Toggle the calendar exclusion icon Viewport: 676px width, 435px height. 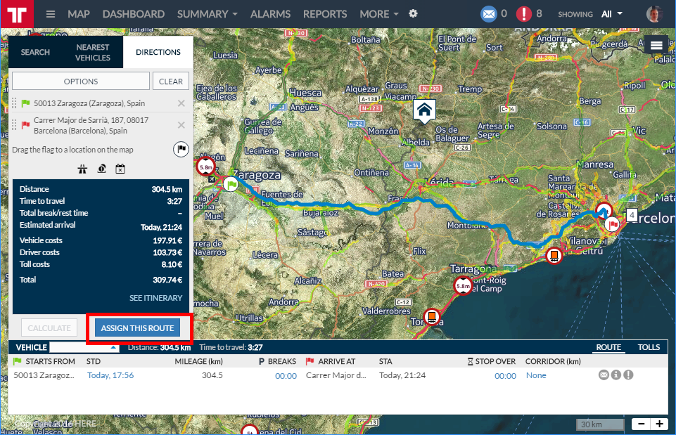pos(120,169)
